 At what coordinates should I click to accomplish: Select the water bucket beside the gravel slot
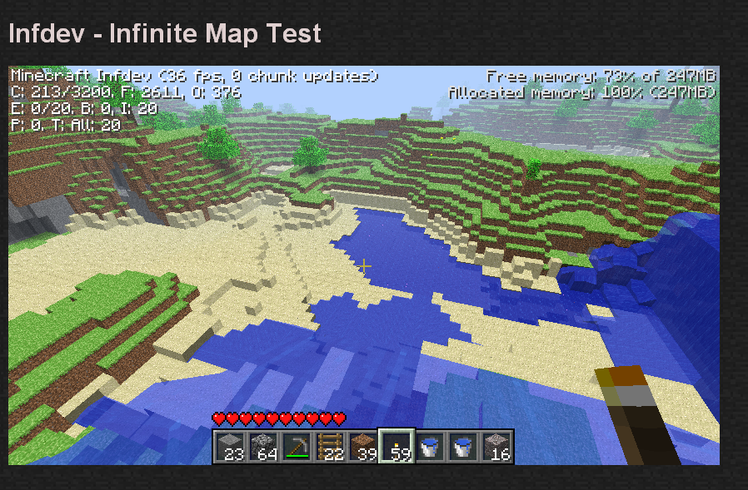(463, 447)
